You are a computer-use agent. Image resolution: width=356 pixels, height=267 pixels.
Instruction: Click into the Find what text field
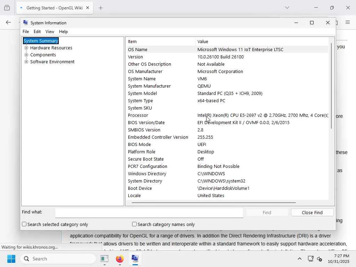[149, 213]
